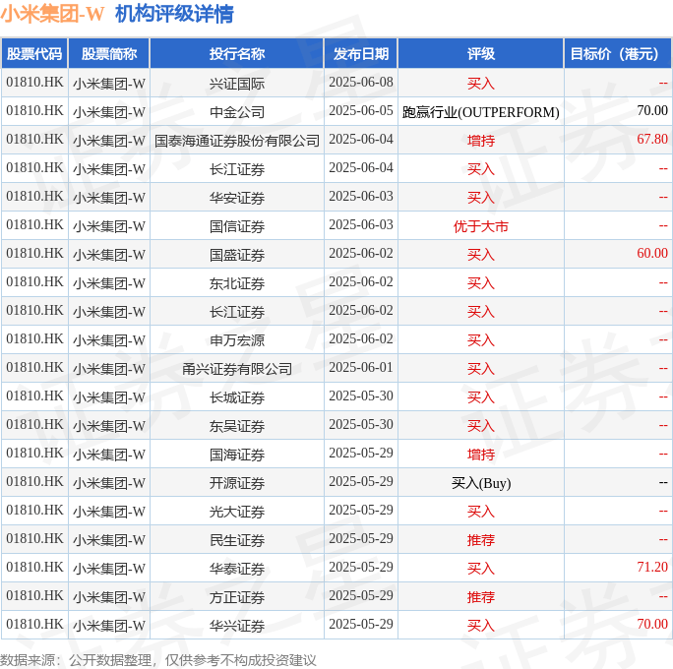Click date 2025-05-29 in 华泰证券 row
The height and width of the screenshot is (669, 673).
tap(361, 567)
